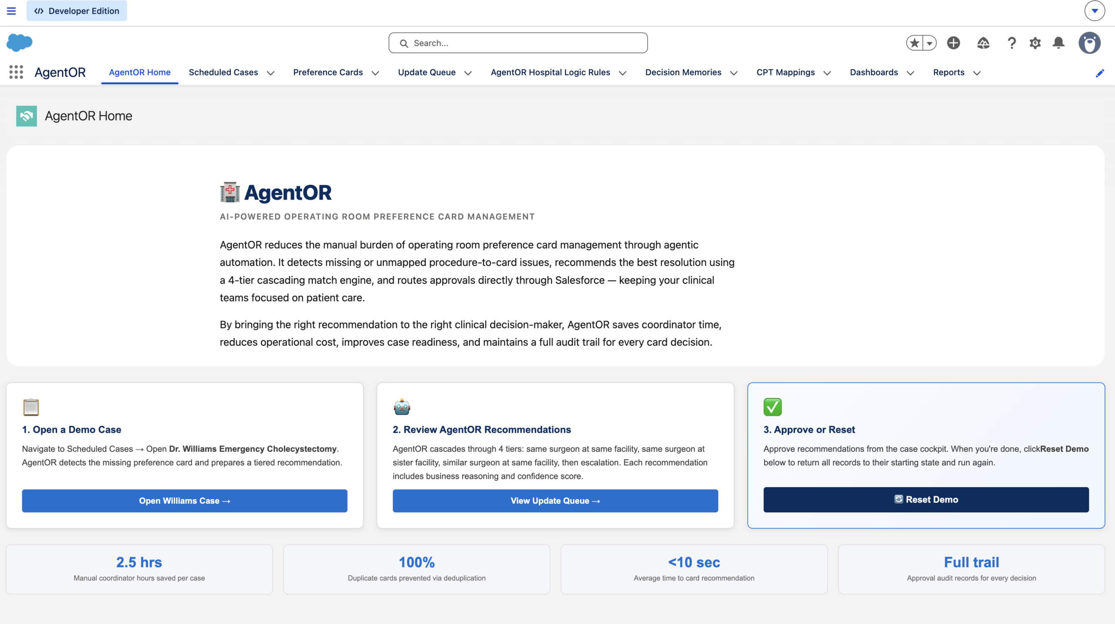Click the circled dropdown arrow at top right
Screen dimensions: 1115x624
click(1095, 11)
